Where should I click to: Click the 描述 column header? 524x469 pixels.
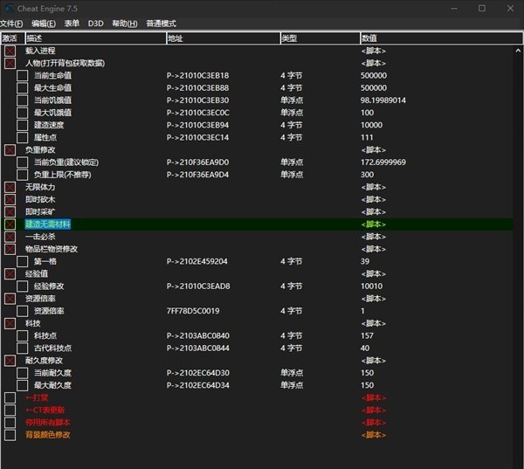[95, 38]
